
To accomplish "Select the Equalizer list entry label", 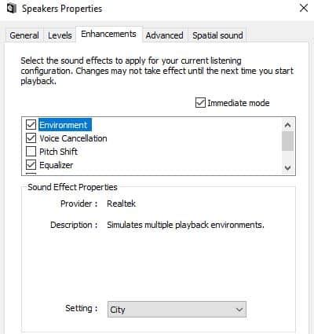I will 57,165.
